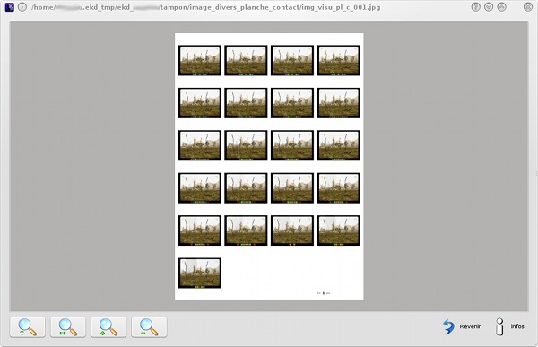This screenshot has width=538, height=347.
Task: Click the title bar up-chevron maximize button
Action: [x=501, y=7]
